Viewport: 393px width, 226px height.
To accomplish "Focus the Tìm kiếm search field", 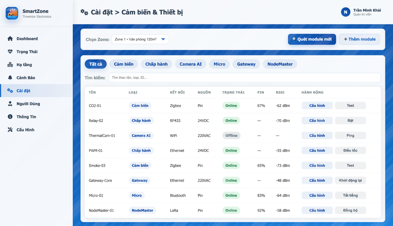I will pos(244,78).
